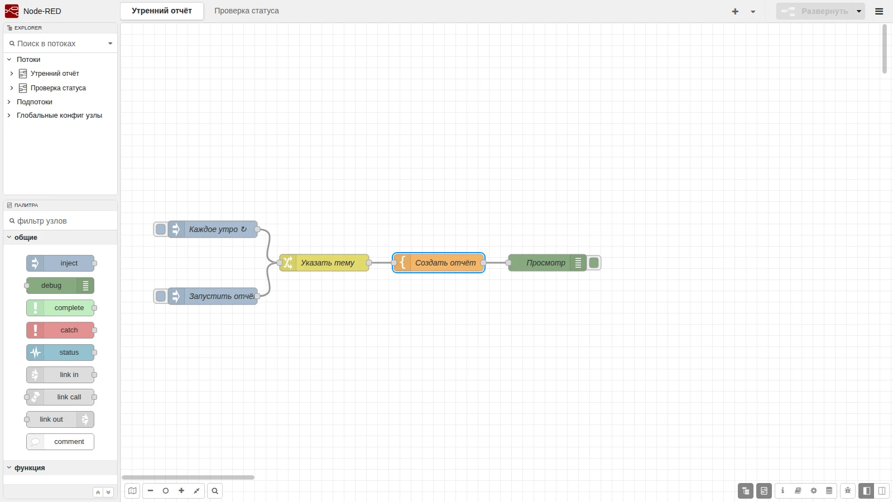Open the flow tab list dropdown

(x=753, y=11)
